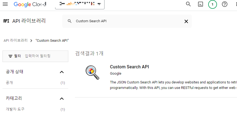Click the JSON Custom Search API description
Screen dimensions: 237x115
(173, 85)
